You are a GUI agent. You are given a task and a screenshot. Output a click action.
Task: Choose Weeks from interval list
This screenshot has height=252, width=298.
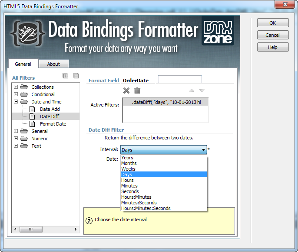click(164, 169)
